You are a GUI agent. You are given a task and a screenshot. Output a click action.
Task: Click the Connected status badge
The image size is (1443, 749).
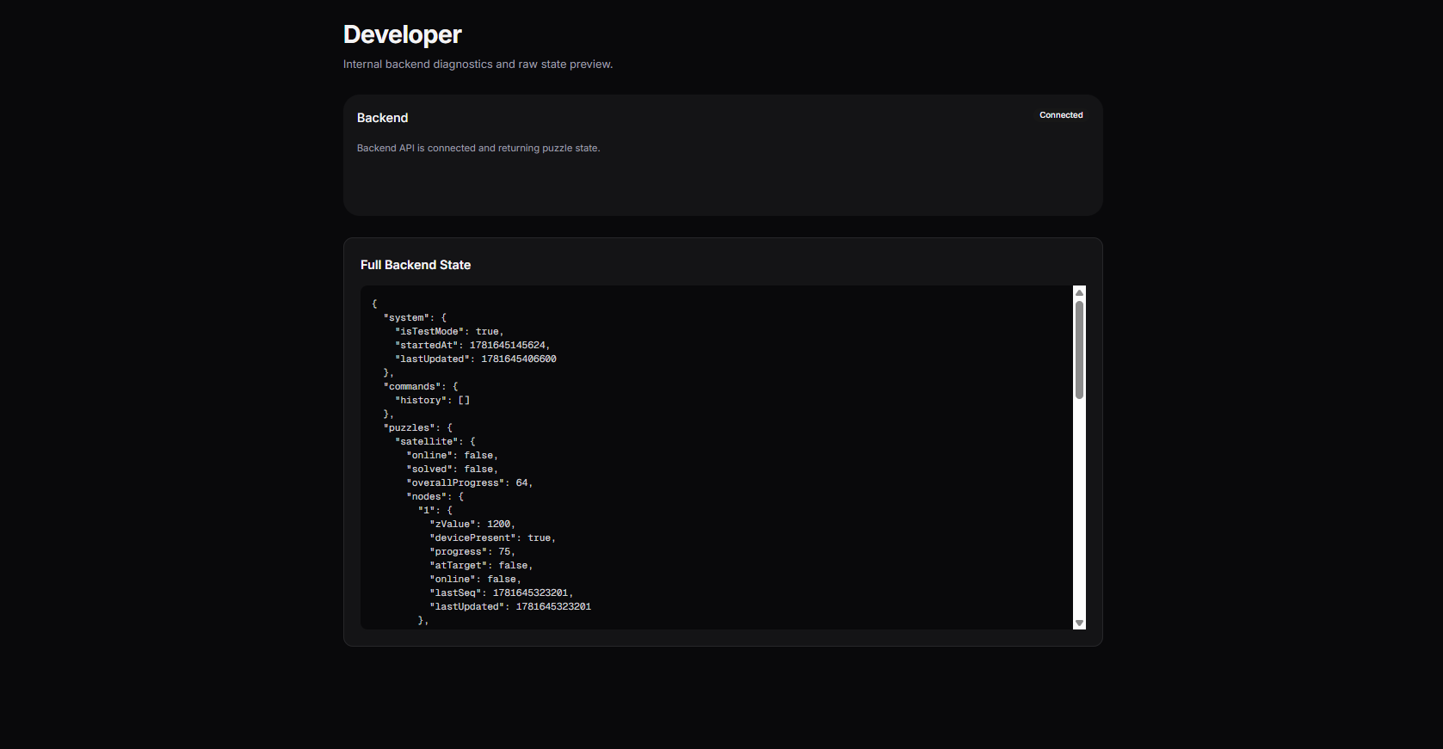1061,115
